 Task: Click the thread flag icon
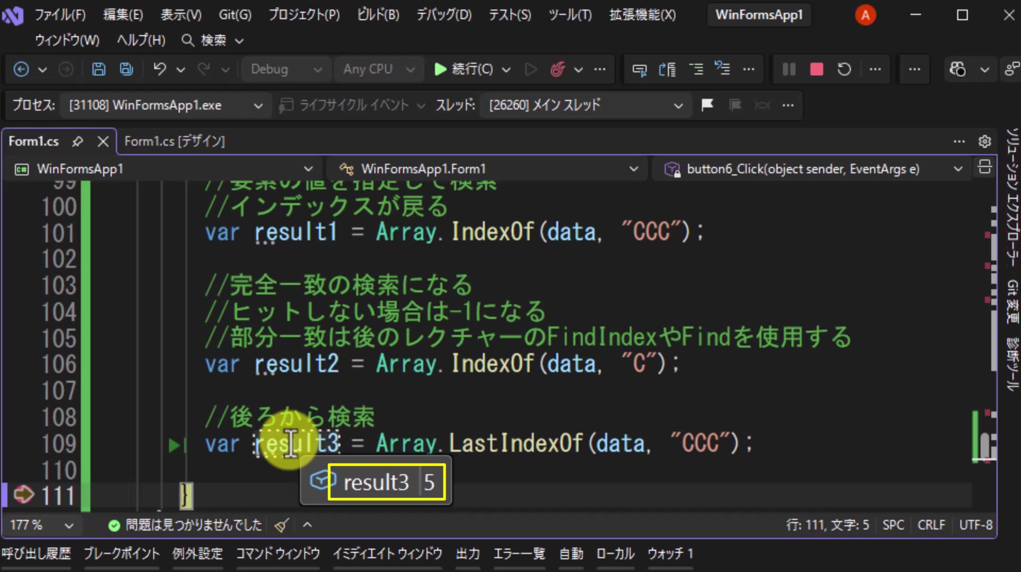coord(707,105)
